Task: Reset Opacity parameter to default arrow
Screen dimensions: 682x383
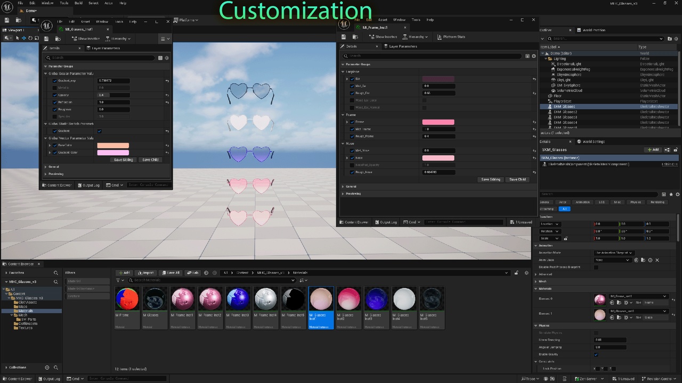Action: click(x=167, y=95)
